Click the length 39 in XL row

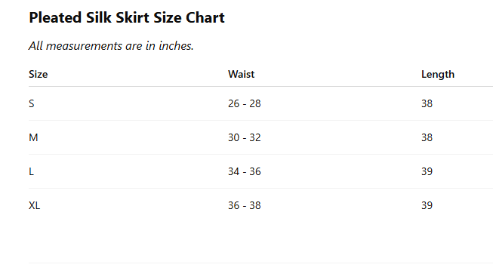427,205
